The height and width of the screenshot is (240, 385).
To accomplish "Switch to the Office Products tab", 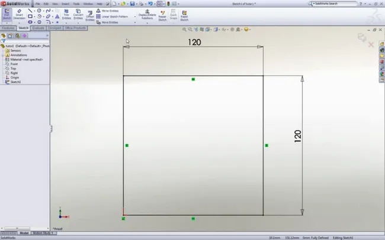I will coord(75,28).
